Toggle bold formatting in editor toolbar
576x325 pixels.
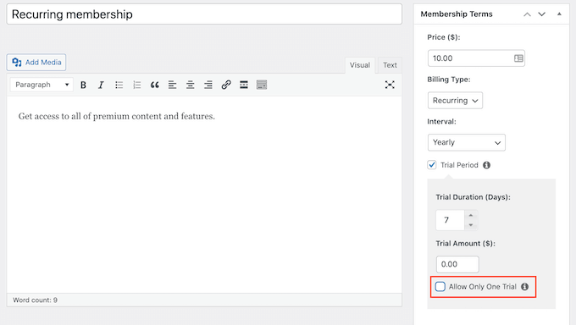[83, 85]
